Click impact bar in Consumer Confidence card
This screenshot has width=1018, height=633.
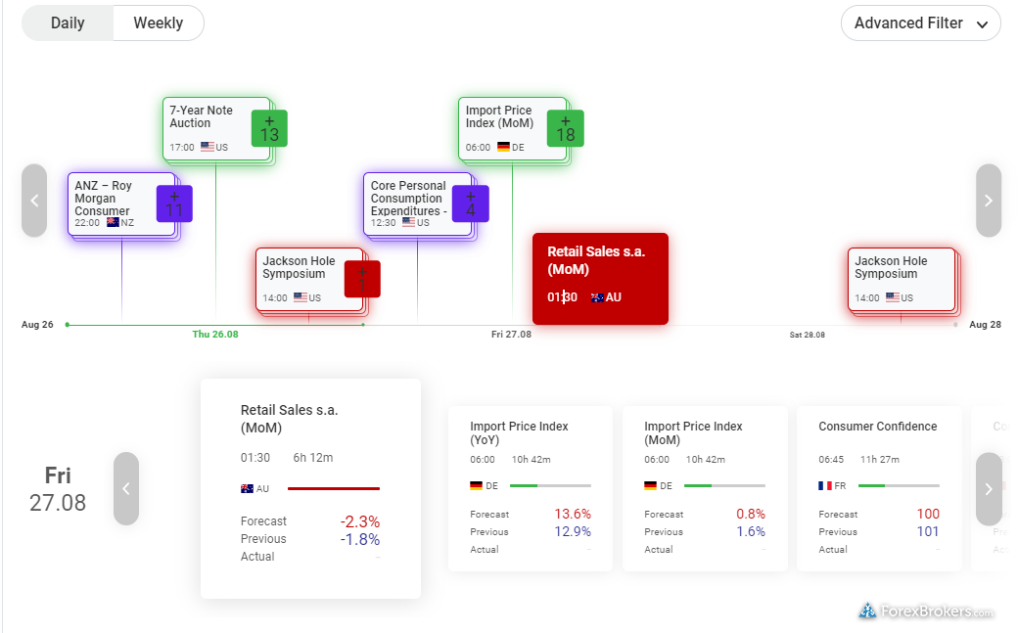[899, 485]
